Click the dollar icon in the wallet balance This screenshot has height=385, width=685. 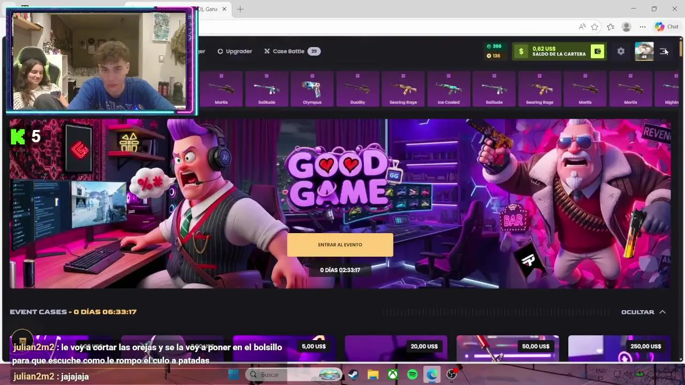point(521,51)
